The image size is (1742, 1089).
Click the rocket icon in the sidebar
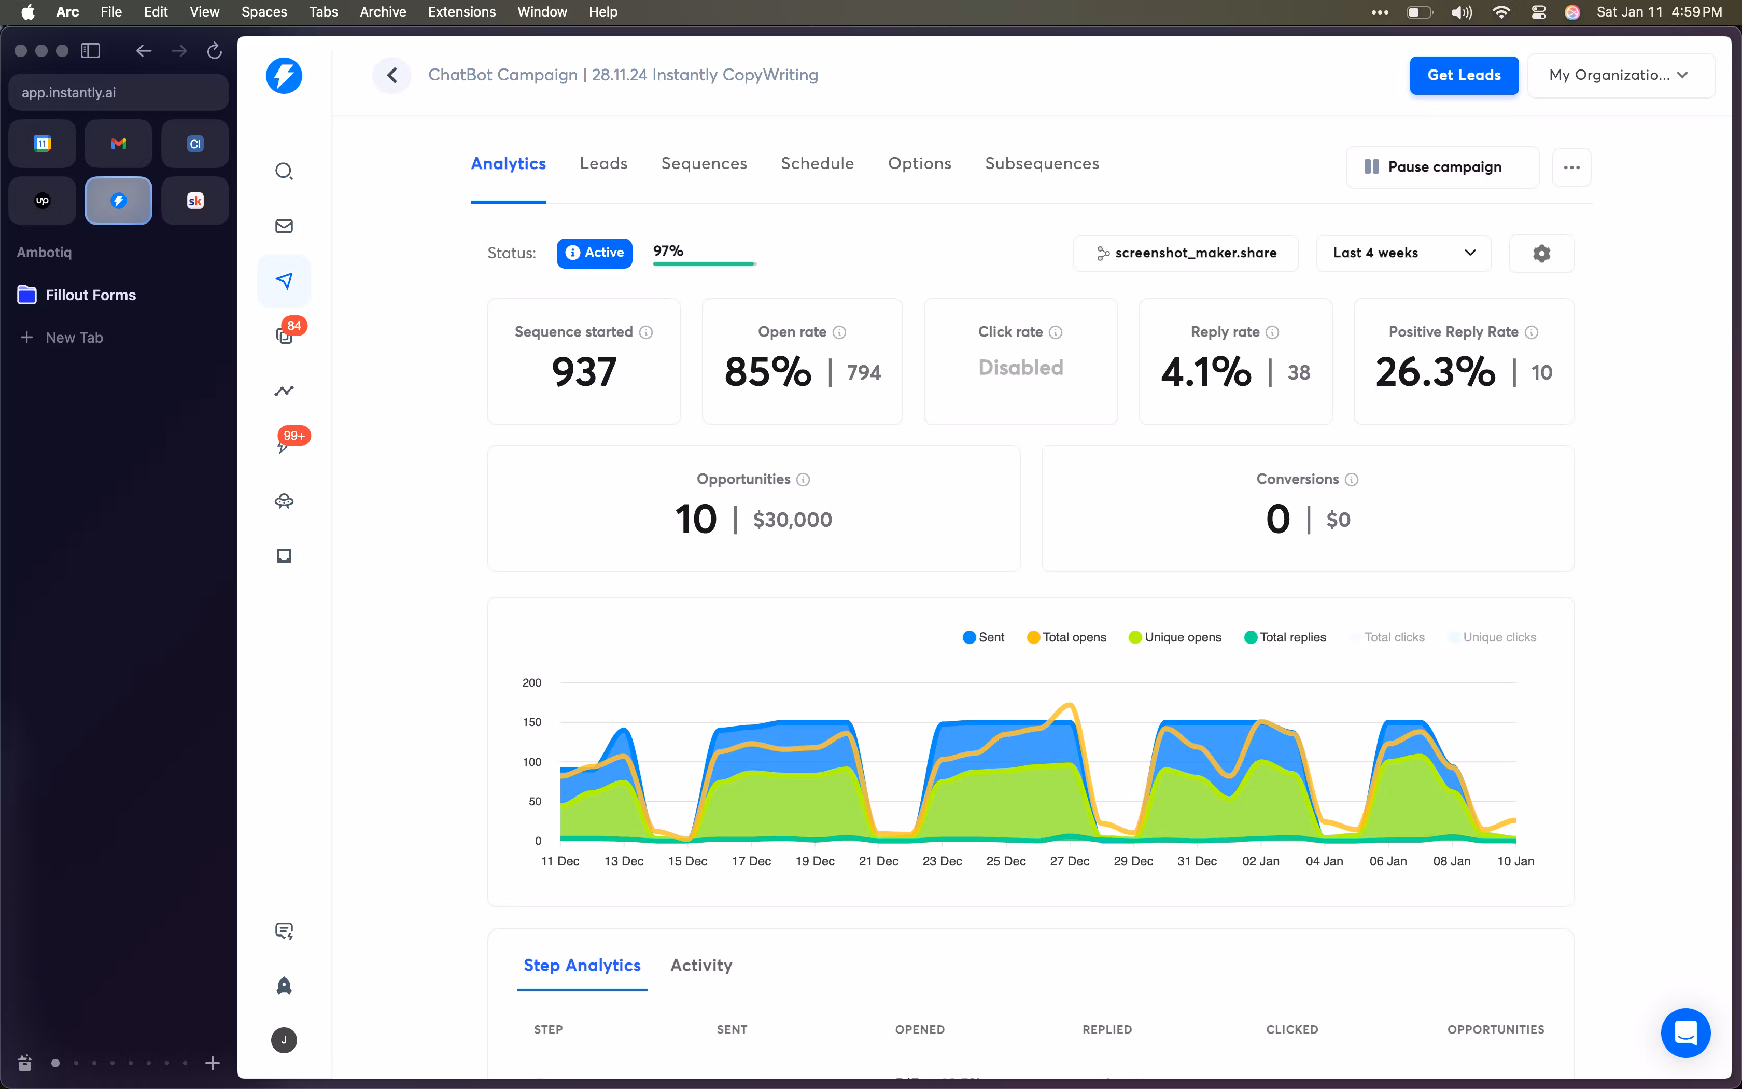(284, 985)
